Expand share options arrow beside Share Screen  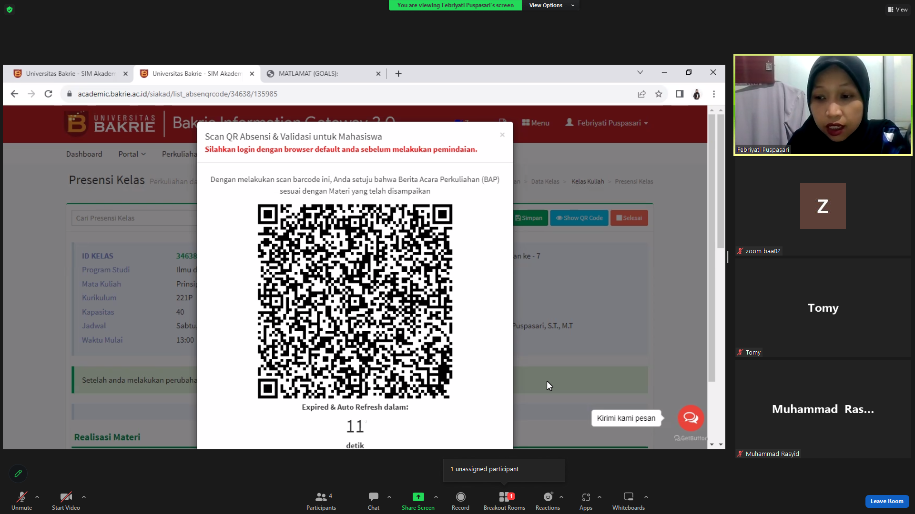coord(436,497)
